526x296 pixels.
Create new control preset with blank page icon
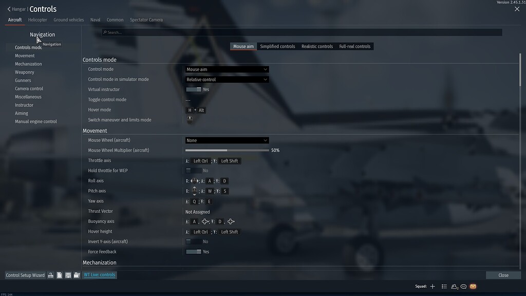59,275
